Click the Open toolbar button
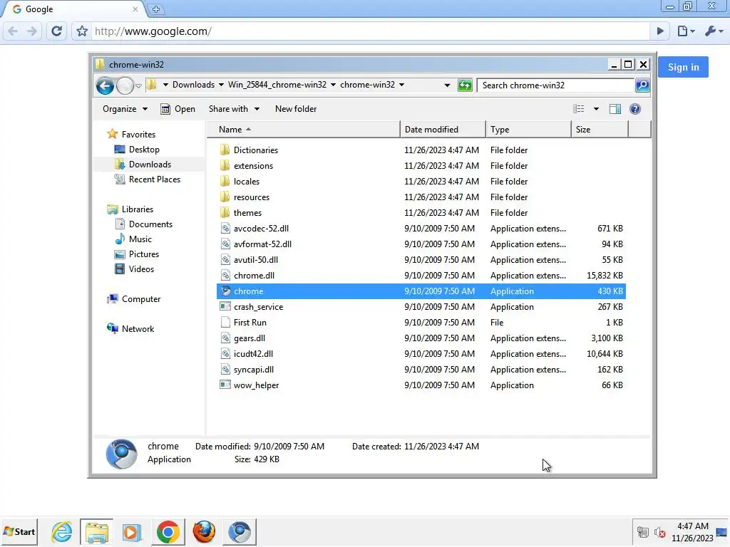This screenshot has height=547, width=730. point(178,109)
